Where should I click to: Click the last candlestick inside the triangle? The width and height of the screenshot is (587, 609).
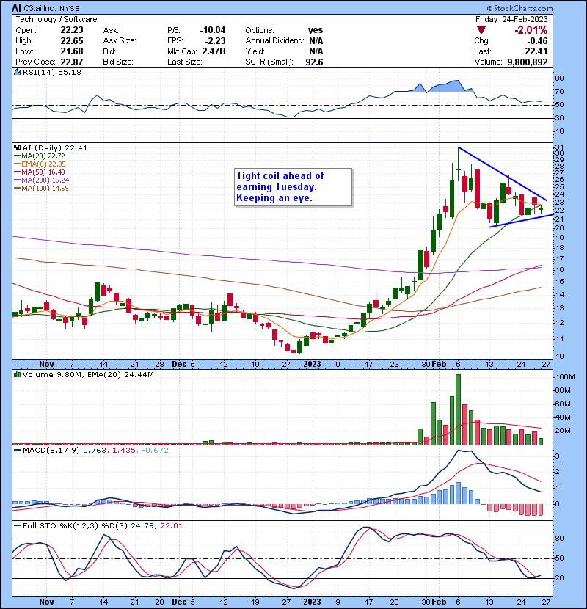coord(541,209)
